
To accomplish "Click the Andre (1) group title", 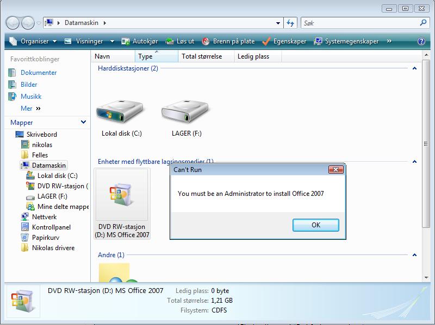I will point(111,255).
